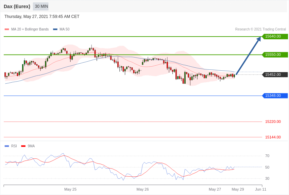Image resolution: width=289 pixels, height=195 pixels.
Task: Click the Research © 2021 Trading Central text
Action: (260, 29)
